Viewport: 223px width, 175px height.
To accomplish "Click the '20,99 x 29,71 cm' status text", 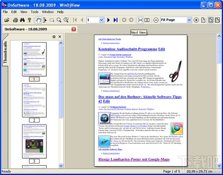I will (x=199, y=171).
